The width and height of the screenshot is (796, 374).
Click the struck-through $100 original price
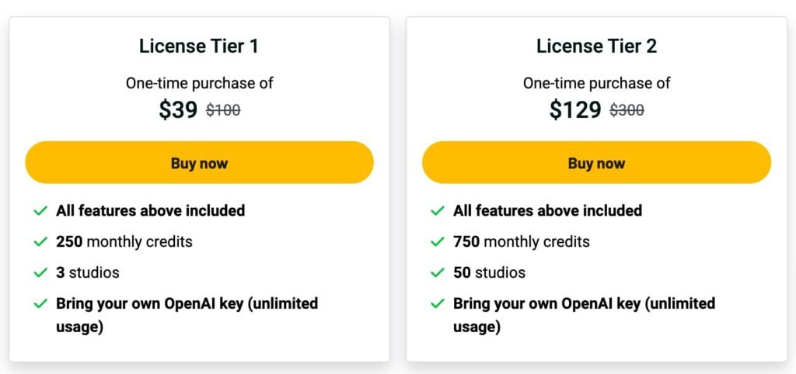[223, 110]
